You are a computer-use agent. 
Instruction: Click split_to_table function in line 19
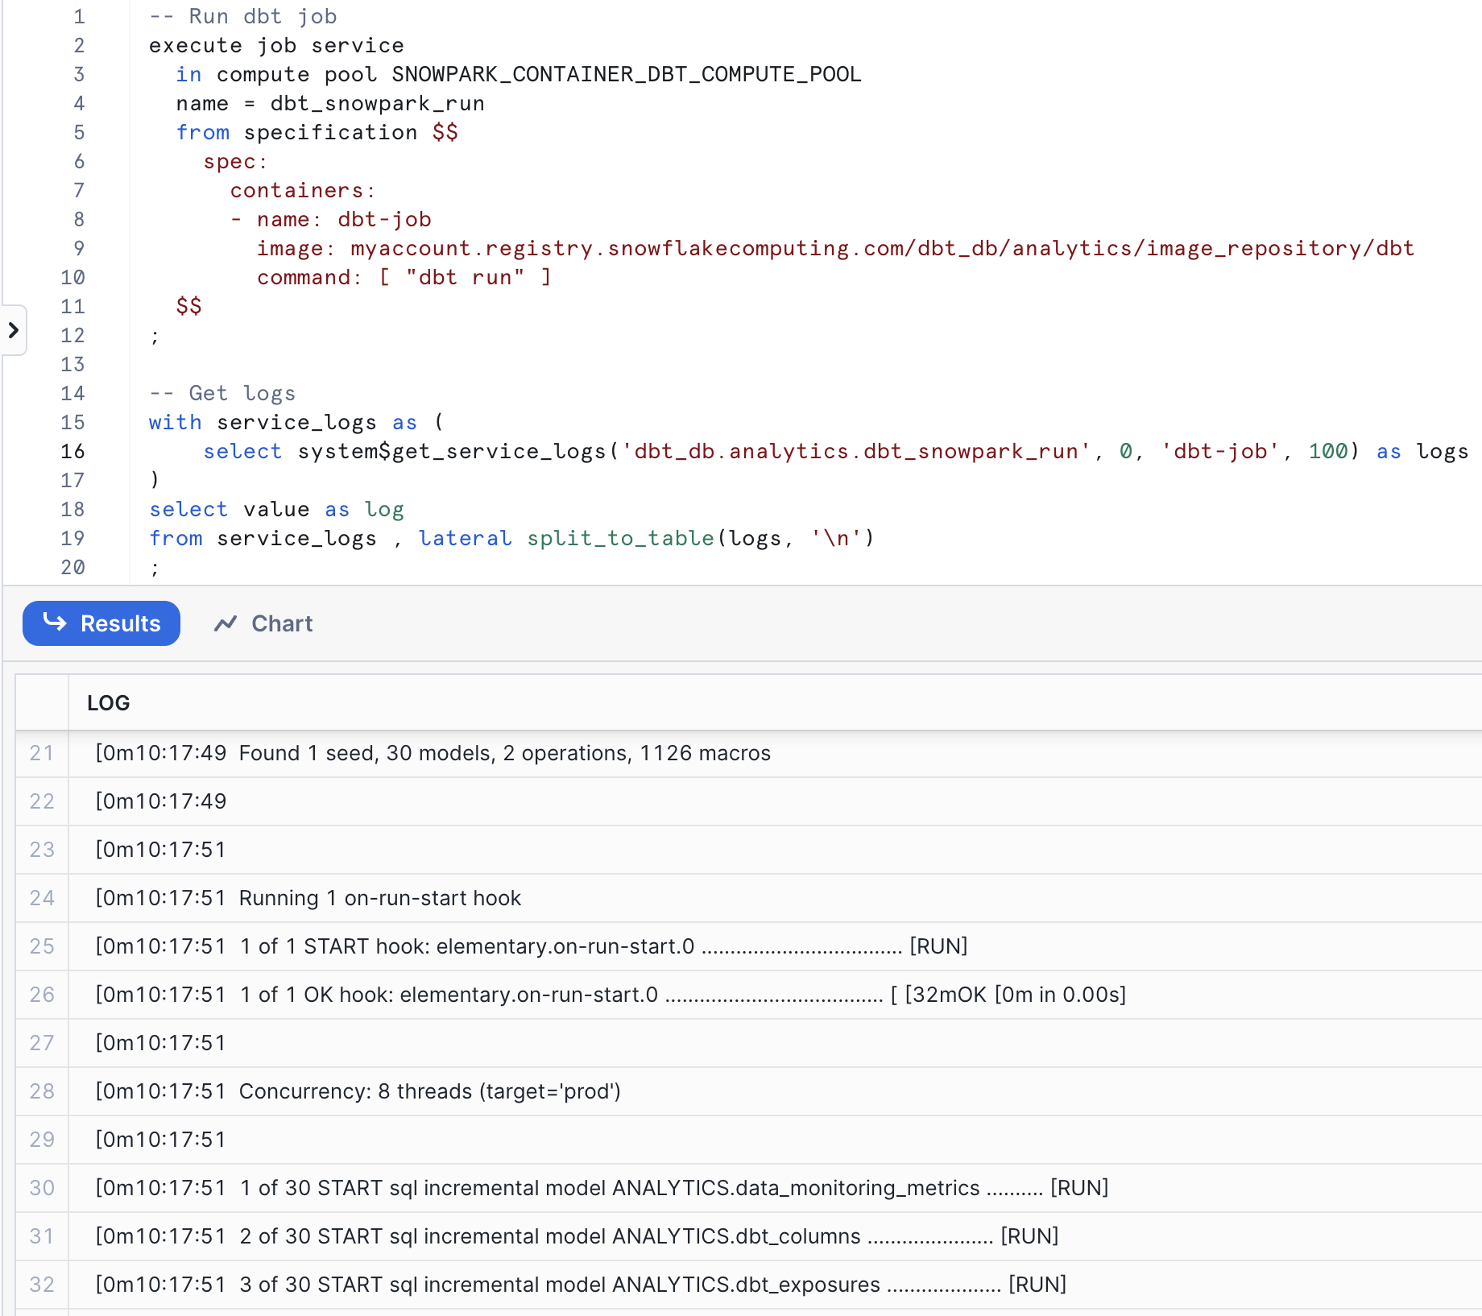point(620,539)
